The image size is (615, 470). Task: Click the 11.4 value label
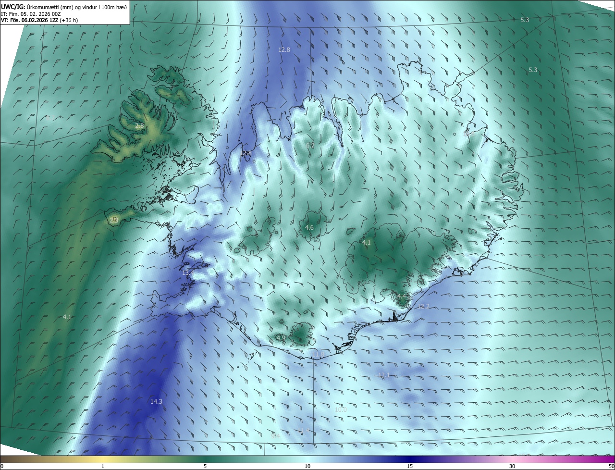(x=303, y=430)
